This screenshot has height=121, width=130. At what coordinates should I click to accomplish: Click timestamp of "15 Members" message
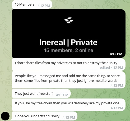pos(44,6)
